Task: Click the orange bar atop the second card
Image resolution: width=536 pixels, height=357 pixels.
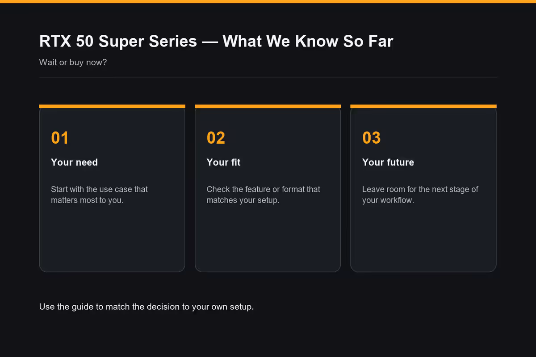Action: 268,106
